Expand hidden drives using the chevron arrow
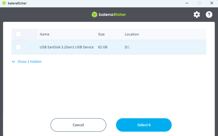Screen dimensions: 218x136 click(13, 62)
